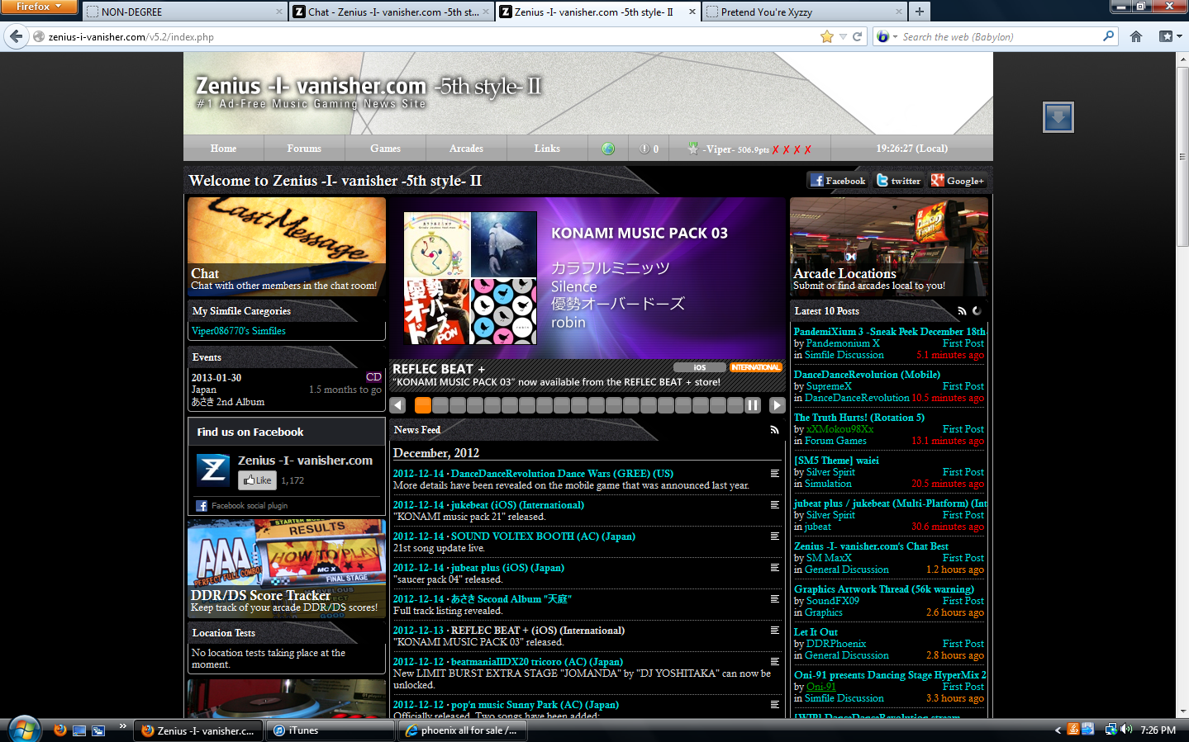Image resolution: width=1189 pixels, height=742 pixels.
Task: Open the Facebook social plugin link
Action: (x=249, y=506)
